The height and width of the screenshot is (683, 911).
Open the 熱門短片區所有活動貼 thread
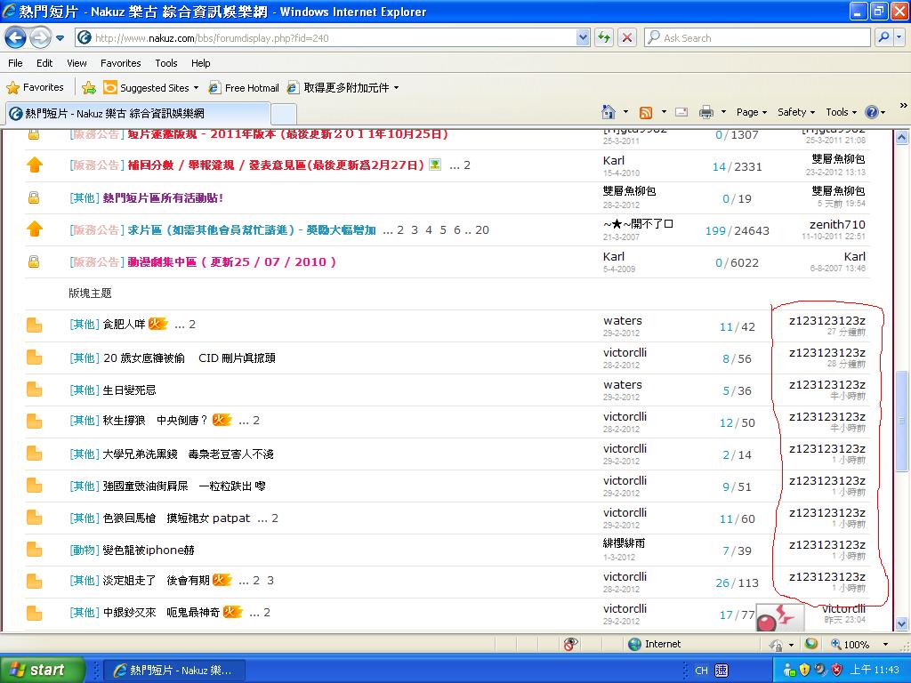[x=164, y=198]
